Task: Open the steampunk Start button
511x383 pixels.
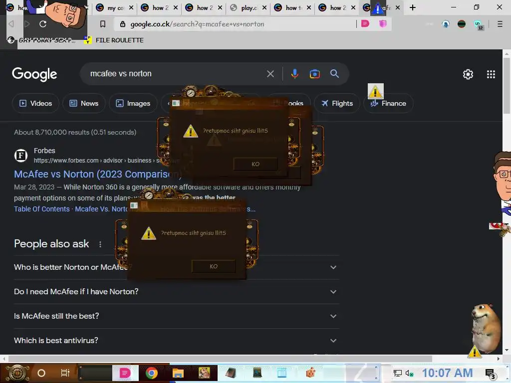Action: (17, 373)
